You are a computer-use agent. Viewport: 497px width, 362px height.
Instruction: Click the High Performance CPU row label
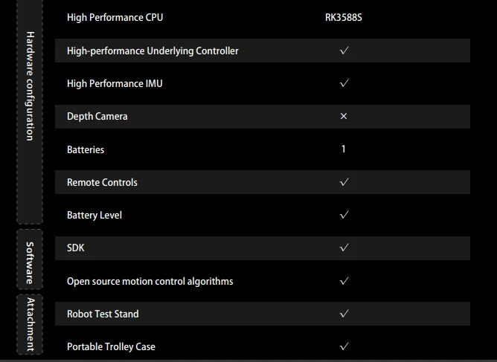(x=115, y=17)
